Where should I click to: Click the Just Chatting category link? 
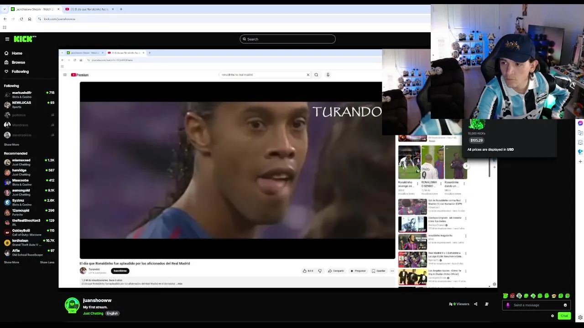click(93, 313)
